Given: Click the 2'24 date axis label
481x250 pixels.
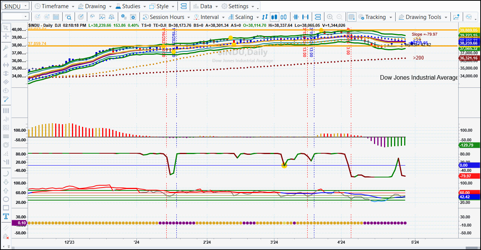Looking at the screenshot, I should 207,242.
